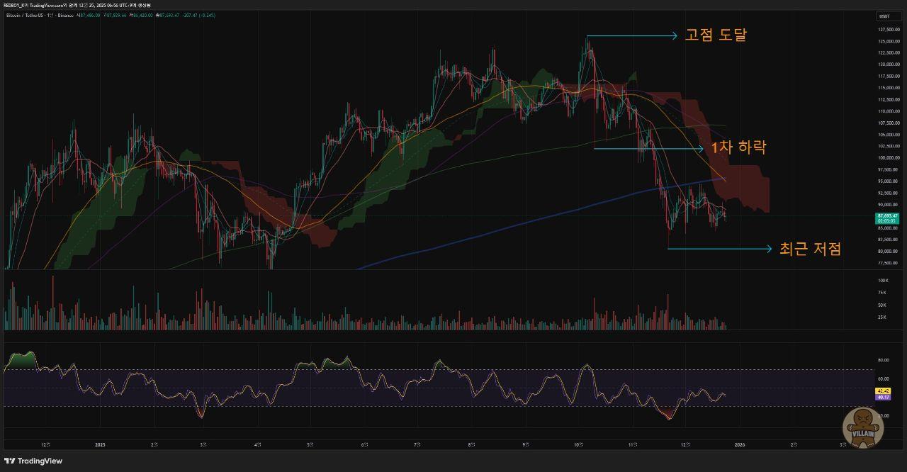The width and height of the screenshot is (907, 472).
Task: Click the 100K volume axis label
Action: pyautogui.click(x=883, y=281)
